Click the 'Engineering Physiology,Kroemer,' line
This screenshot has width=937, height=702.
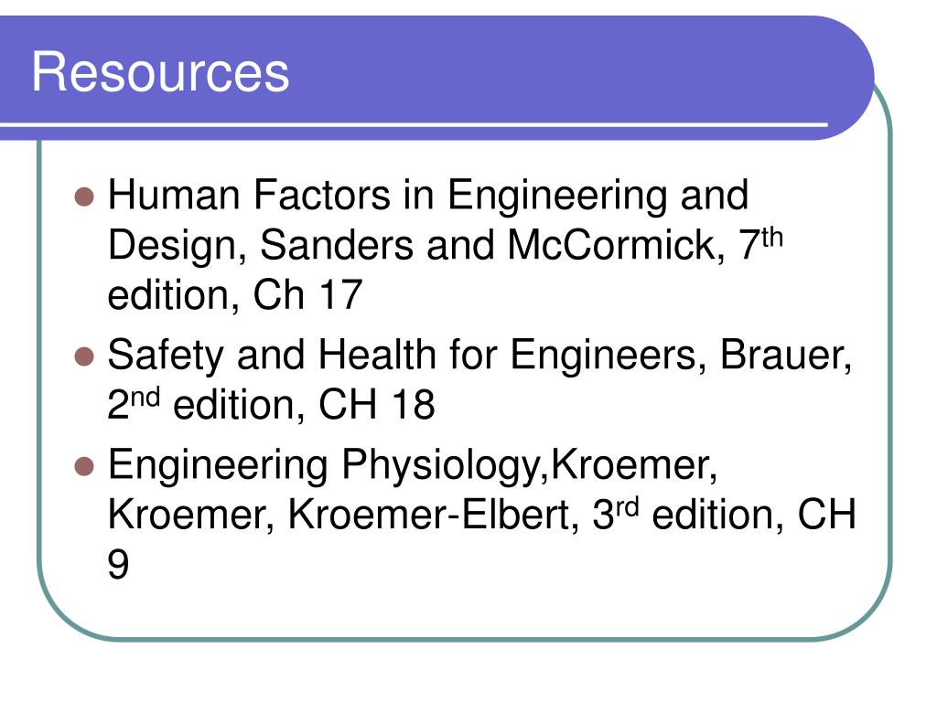pyautogui.click(x=413, y=465)
